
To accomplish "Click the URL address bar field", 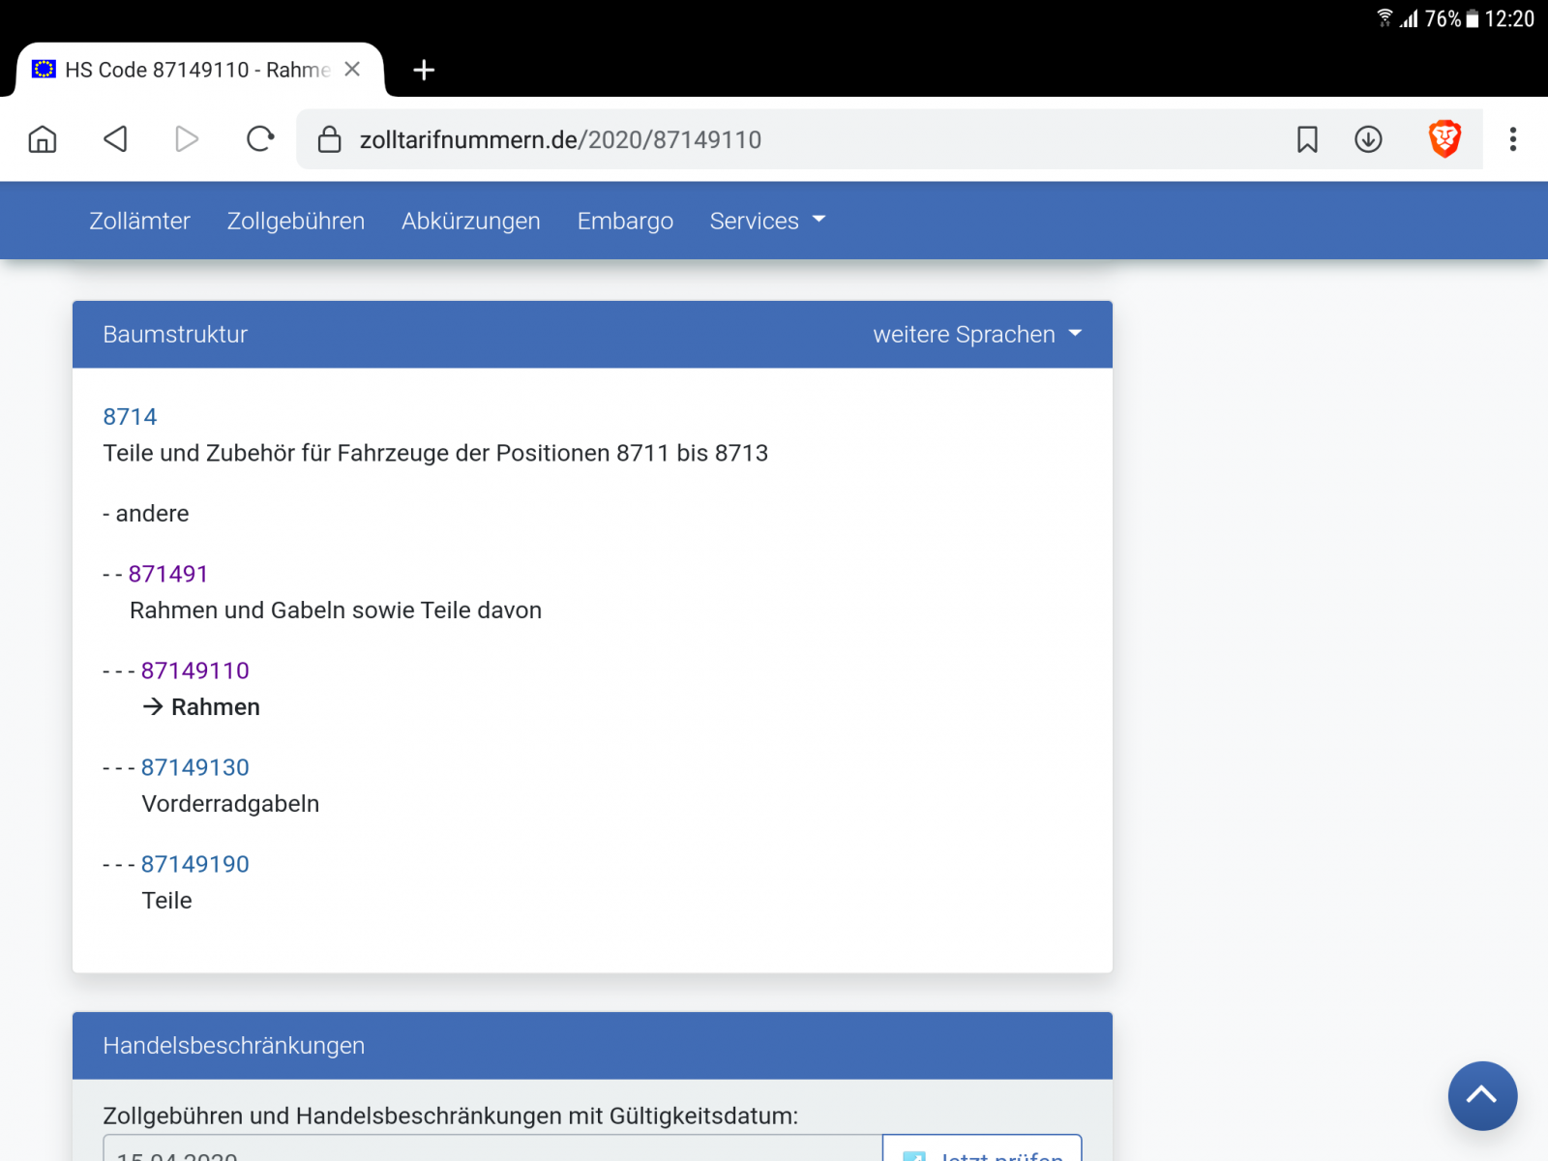I will tap(774, 140).
